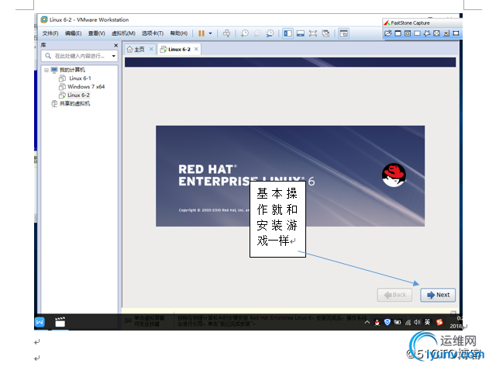The height and width of the screenshot is (367, 489).
Task: Take a snapshot using the clock-plus icon
Action: pos(245,33)
